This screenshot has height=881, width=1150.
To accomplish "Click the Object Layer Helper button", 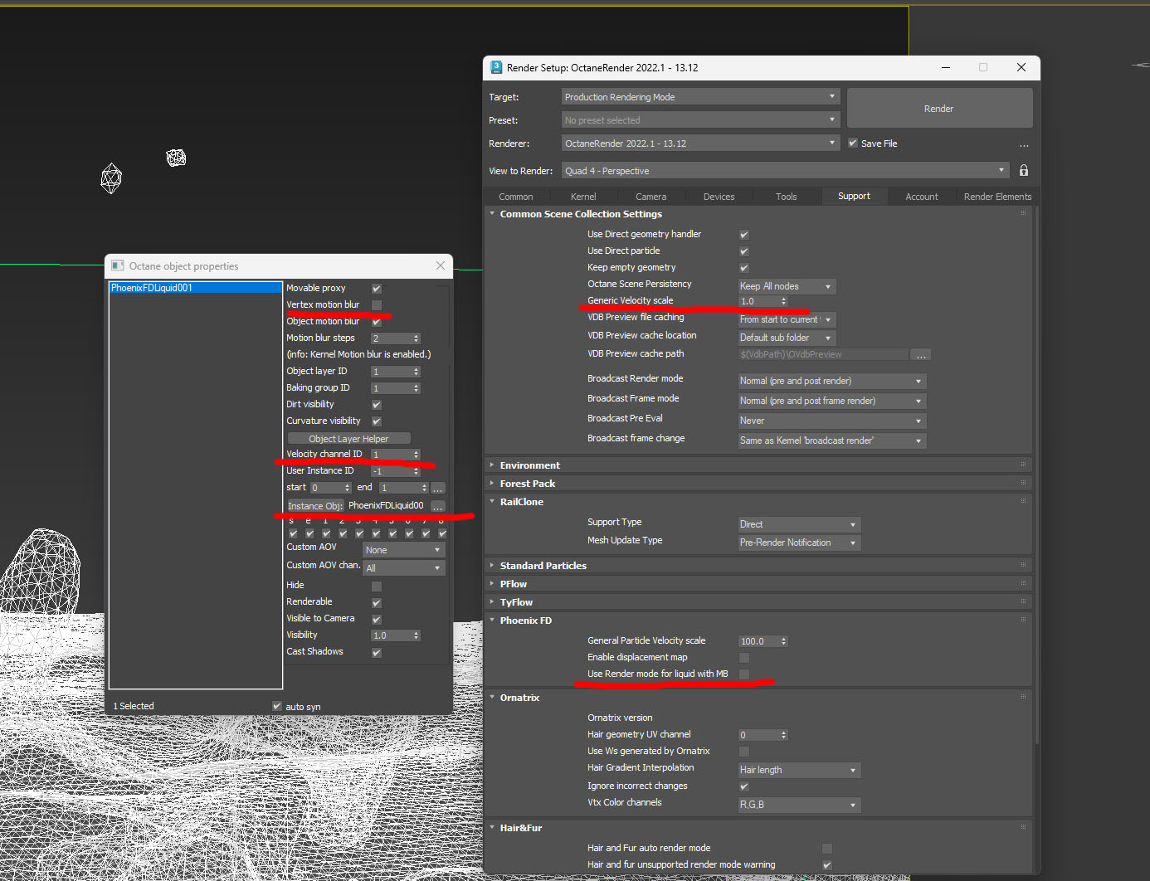I will pyautogui.click(x=348, y=439).
